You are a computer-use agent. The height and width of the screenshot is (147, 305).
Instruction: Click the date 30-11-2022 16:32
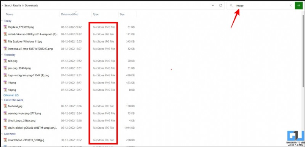tap(71, 140)
